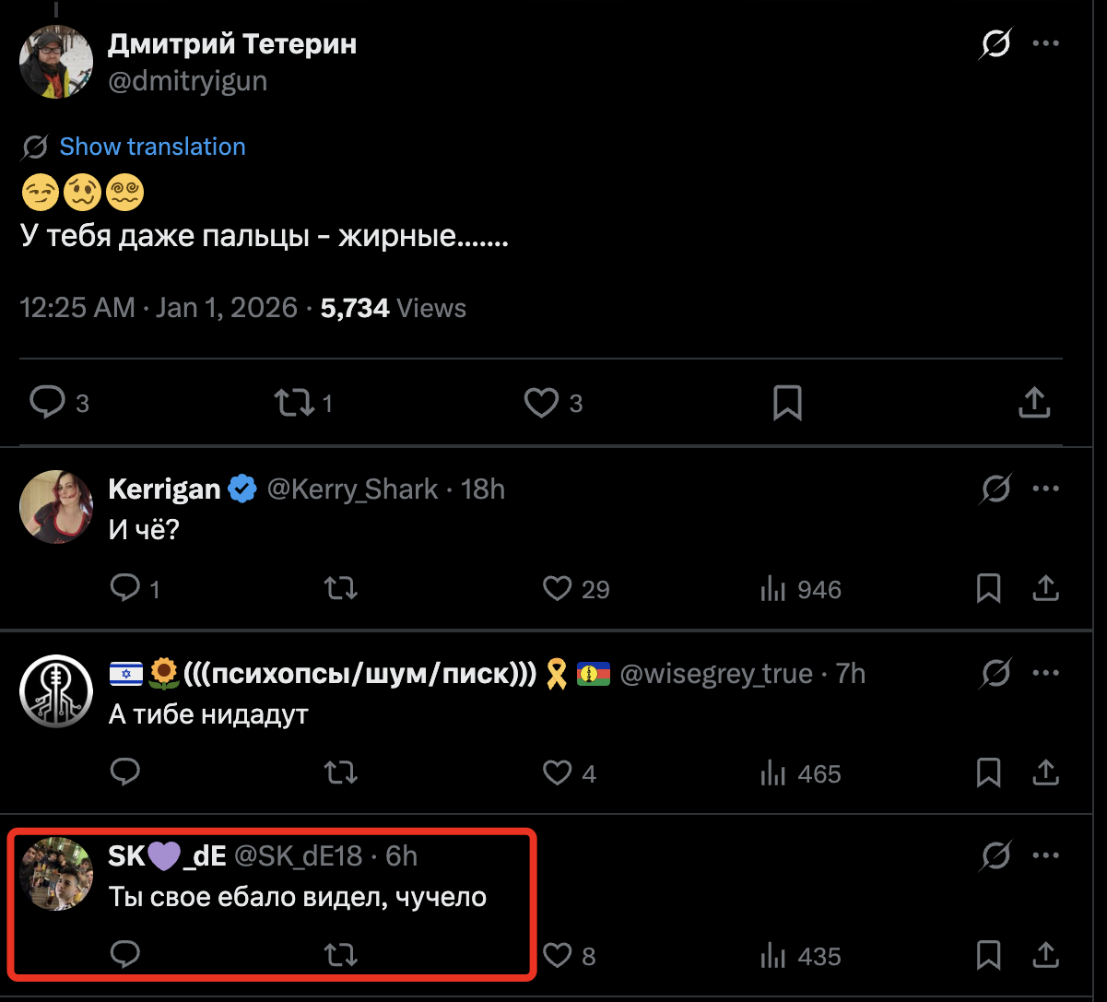Share the SK_dE18 reply
The image size is (1107, 1002).
click(x=1047, y=955)
